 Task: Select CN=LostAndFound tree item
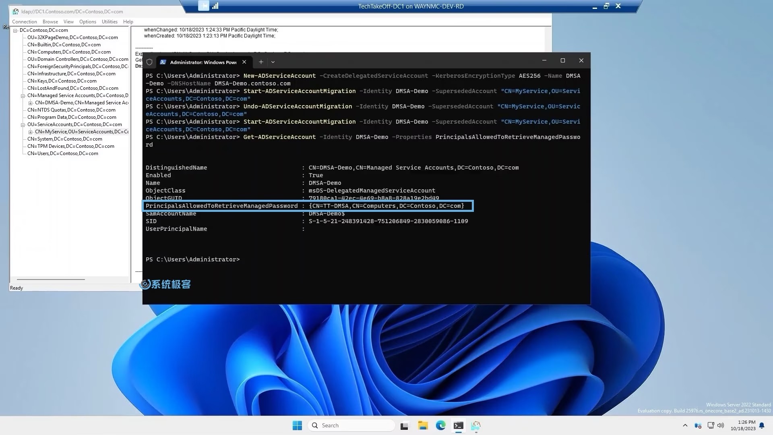point(73,88)
